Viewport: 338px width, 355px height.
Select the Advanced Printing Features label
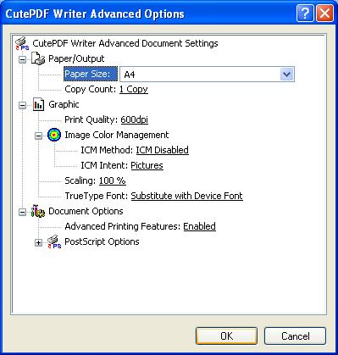[123, 226]
